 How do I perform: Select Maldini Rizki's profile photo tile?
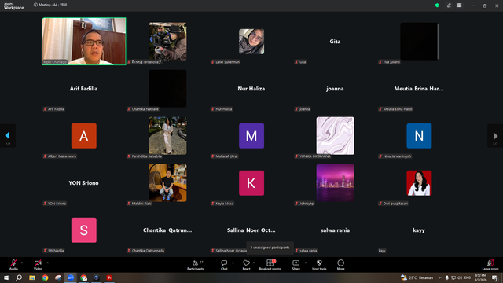coord(167,183)
